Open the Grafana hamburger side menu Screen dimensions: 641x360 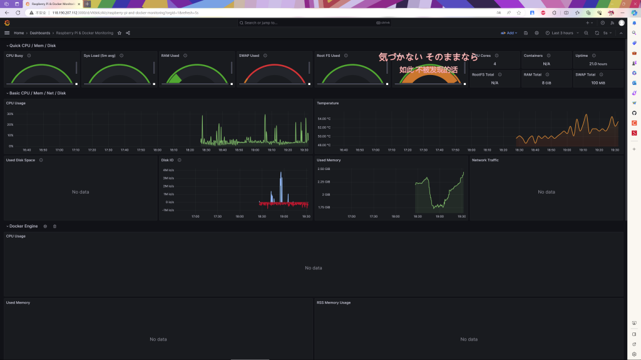point(7,33)
